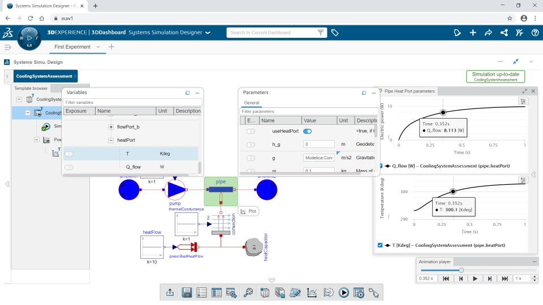Click the new library books icon
This screenshot has width=543, height=305.
tap(265, 293)
